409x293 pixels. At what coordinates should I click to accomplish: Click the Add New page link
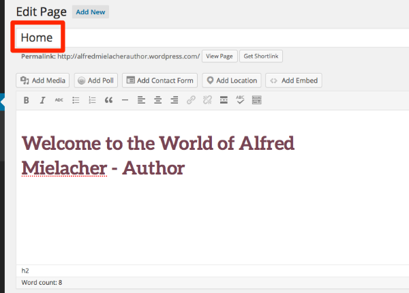[91, 12]
